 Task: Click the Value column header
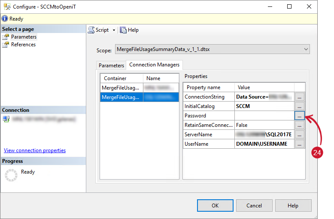(264, 87)
